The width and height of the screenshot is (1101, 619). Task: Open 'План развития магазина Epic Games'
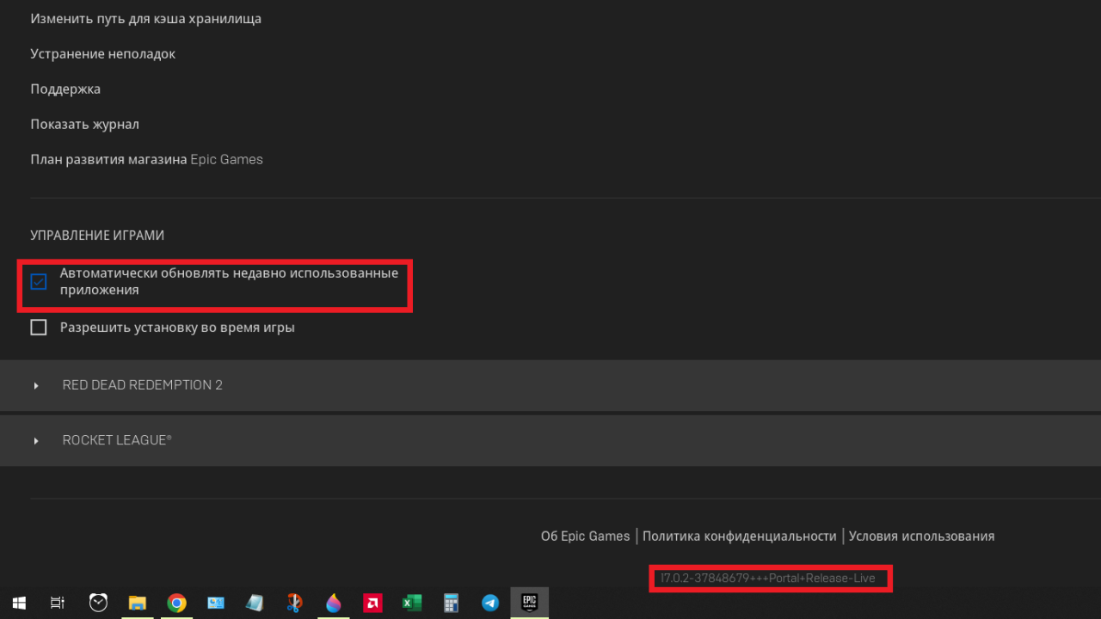147,159
